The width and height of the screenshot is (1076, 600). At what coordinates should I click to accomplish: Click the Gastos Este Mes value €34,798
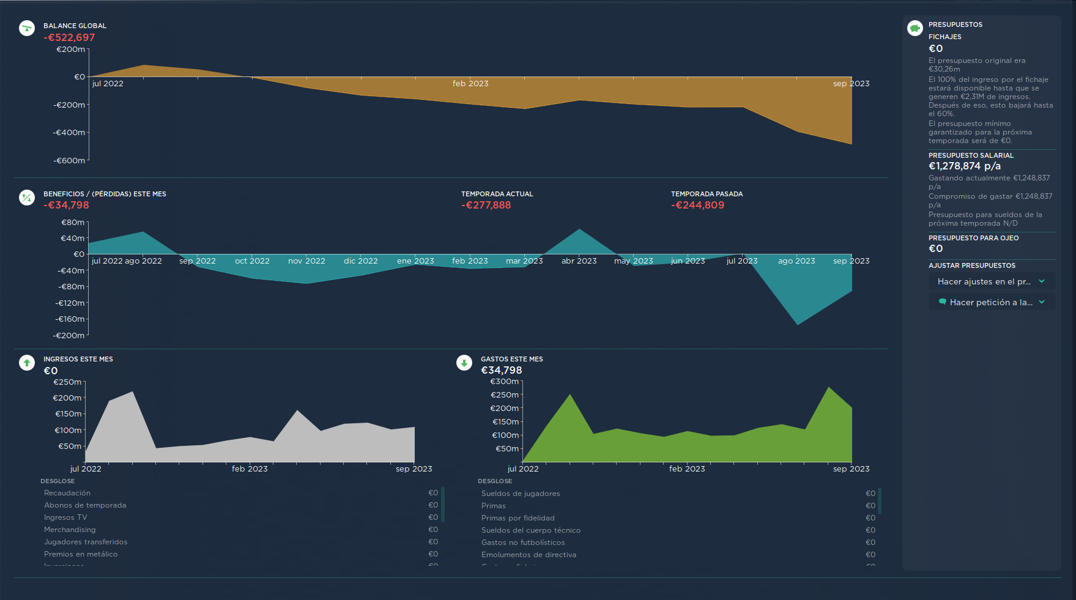click(501, 370)
